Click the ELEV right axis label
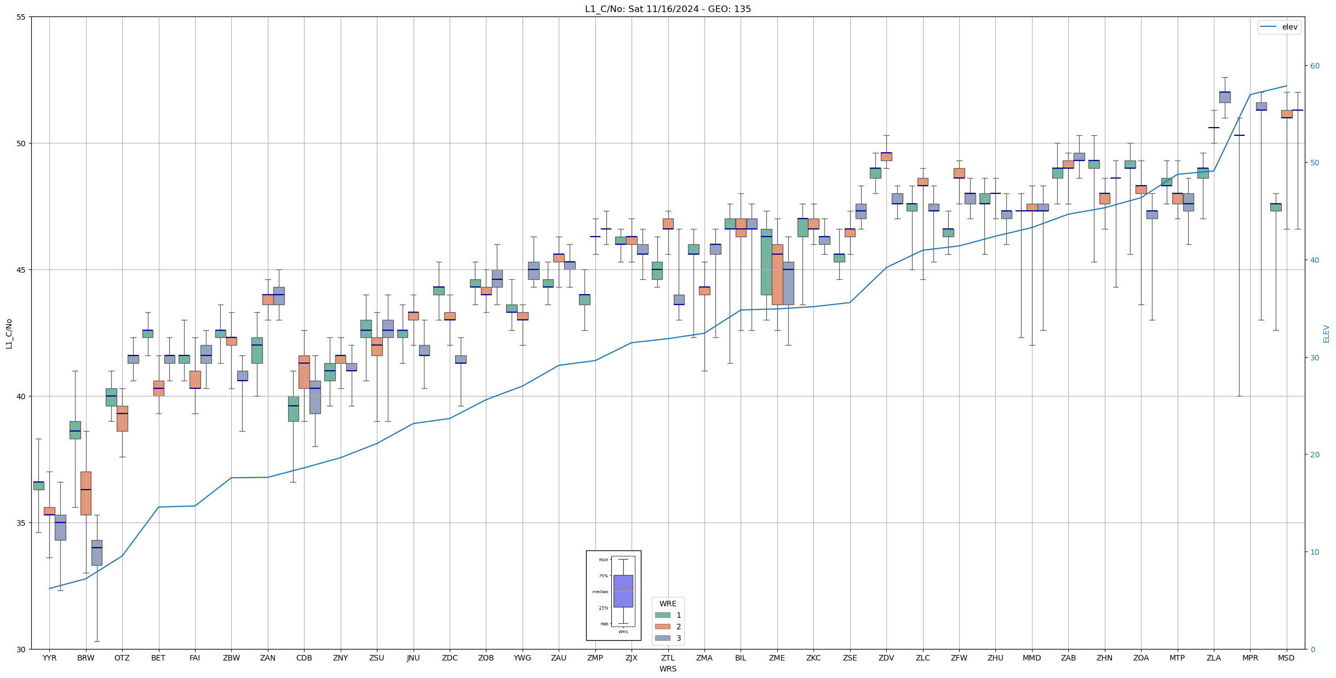The height and width of the screenshot is (678, 1336). [1326, 333]
